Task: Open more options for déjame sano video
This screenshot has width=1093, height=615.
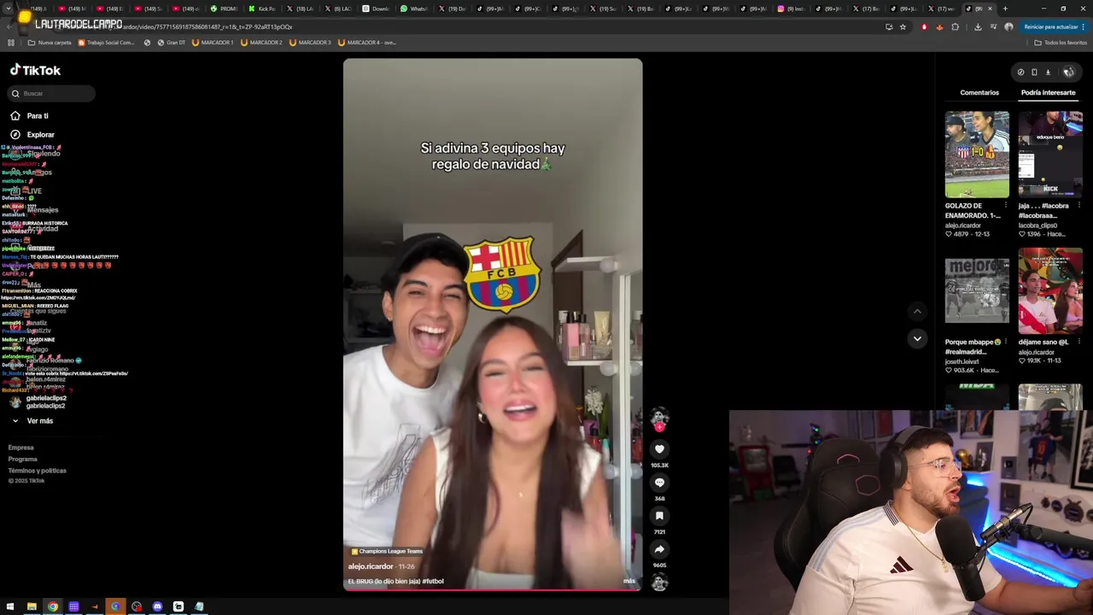Action: [x=1078, y=342]
